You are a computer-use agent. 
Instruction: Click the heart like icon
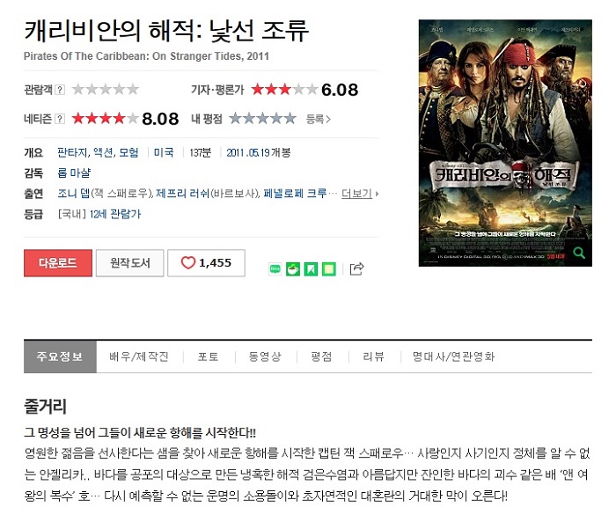[x=188, y=262]
